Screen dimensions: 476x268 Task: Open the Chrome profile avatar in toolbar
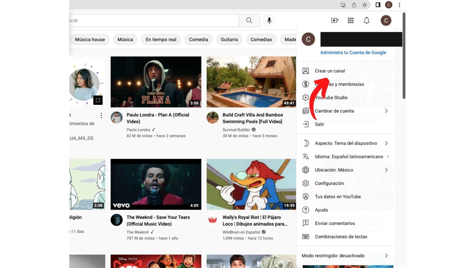tap(389, 5)
